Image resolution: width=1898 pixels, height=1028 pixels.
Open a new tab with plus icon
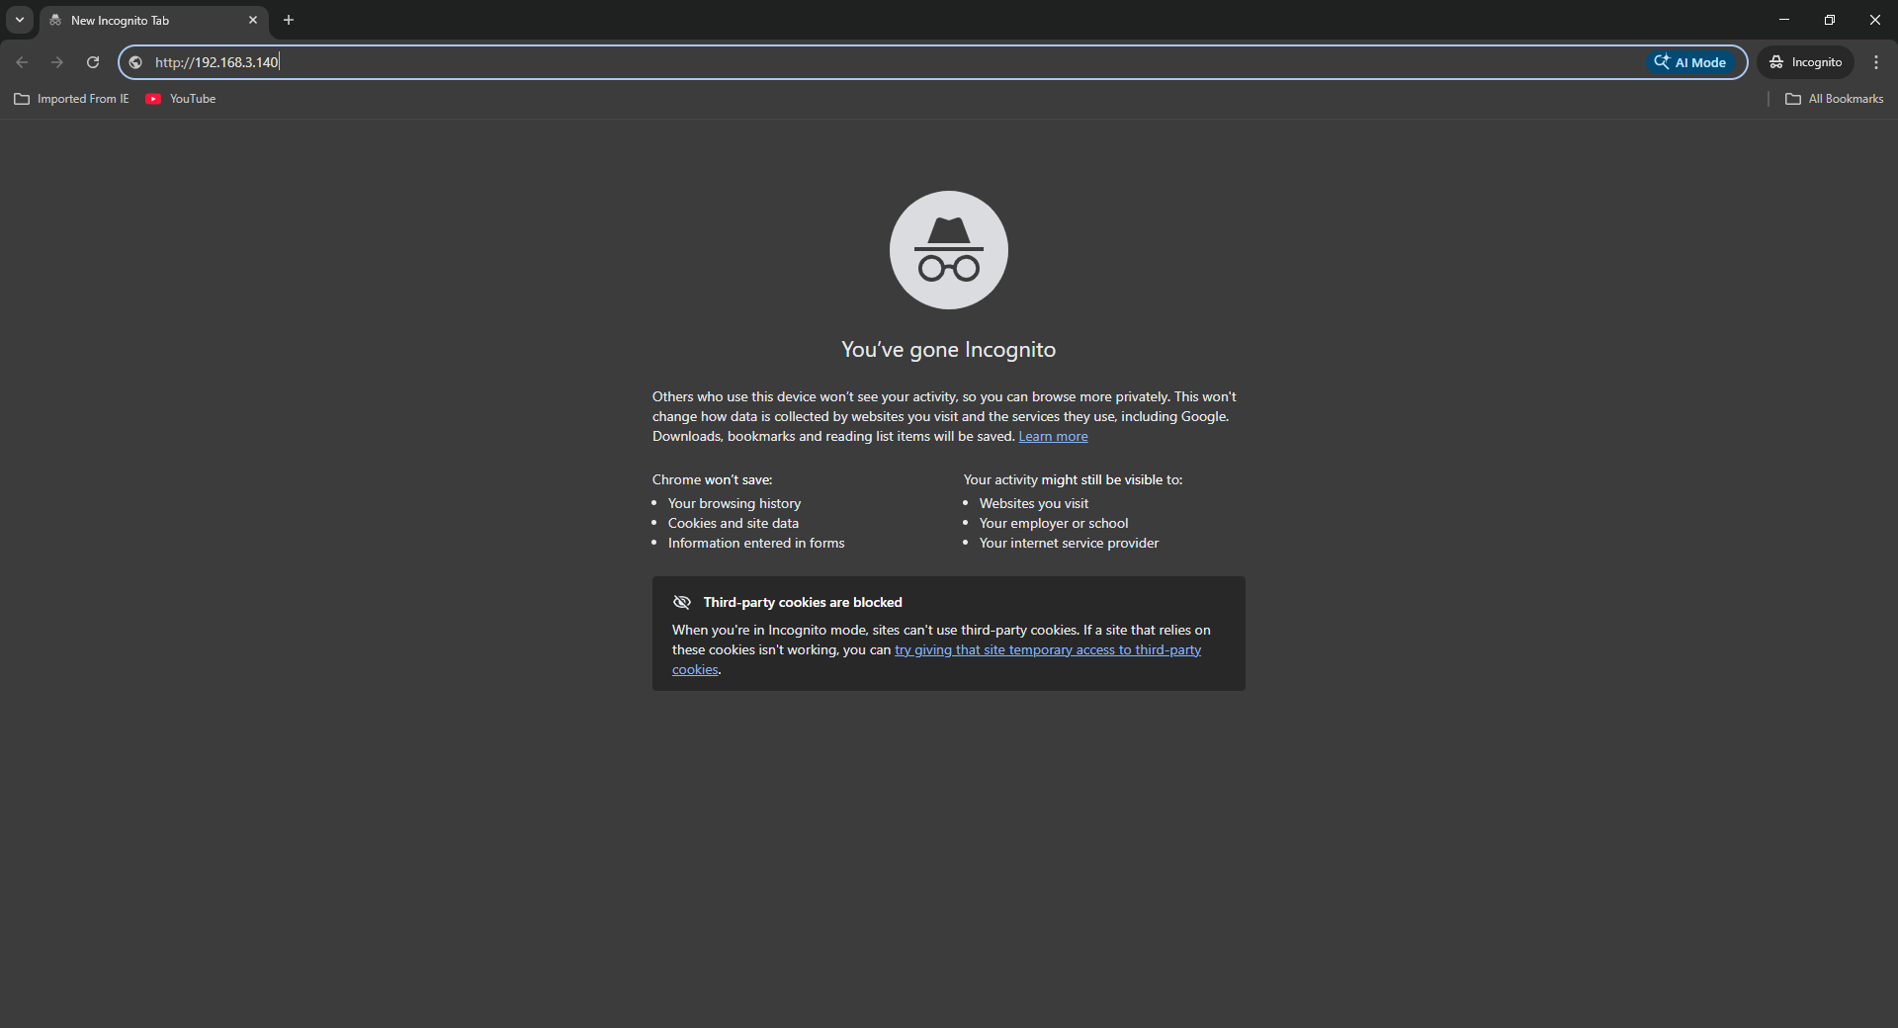[289, 20]
